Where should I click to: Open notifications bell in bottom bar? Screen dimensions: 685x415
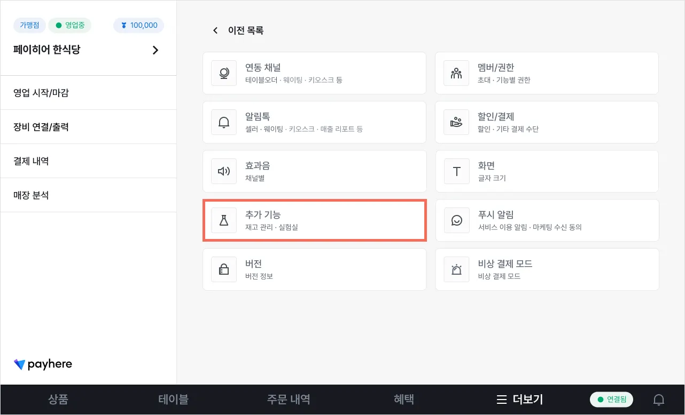[x=659, y=400]
